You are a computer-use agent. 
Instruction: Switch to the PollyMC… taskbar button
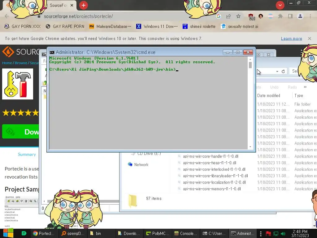click(157, 233)
